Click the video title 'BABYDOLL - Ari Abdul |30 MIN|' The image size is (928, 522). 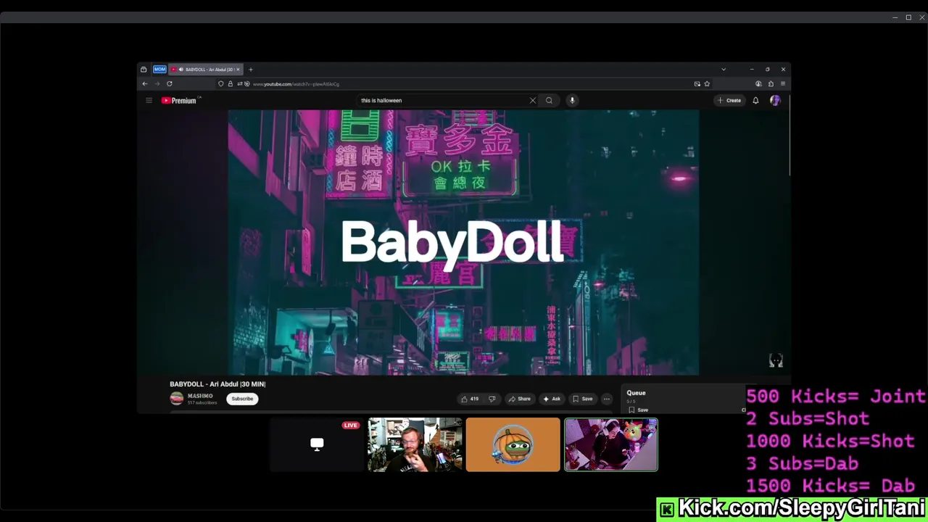(217, 384)
